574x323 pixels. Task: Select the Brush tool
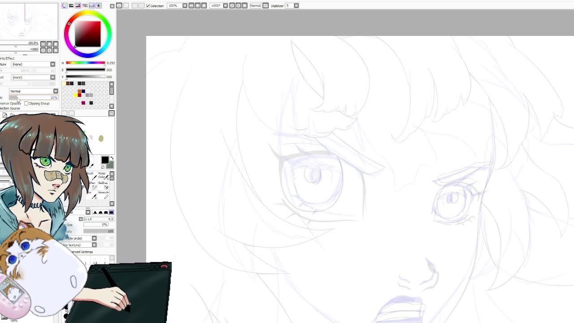tap(91, 176)
